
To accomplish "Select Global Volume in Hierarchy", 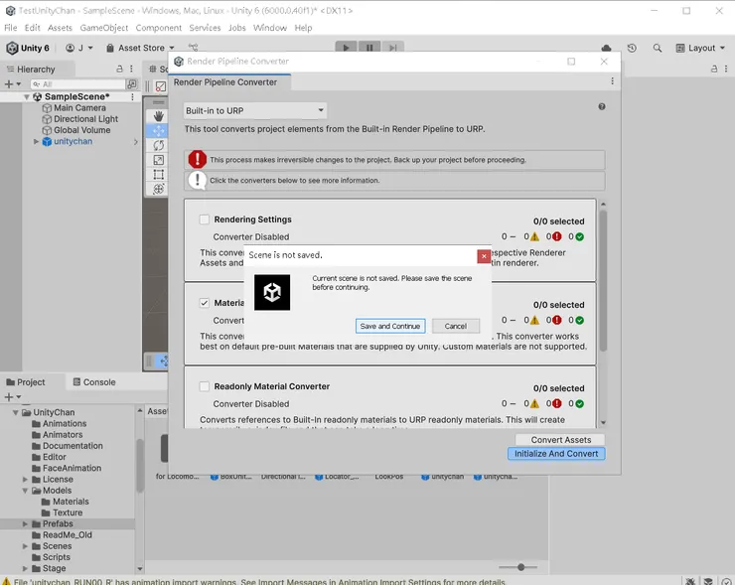I will tap(82, 130).
